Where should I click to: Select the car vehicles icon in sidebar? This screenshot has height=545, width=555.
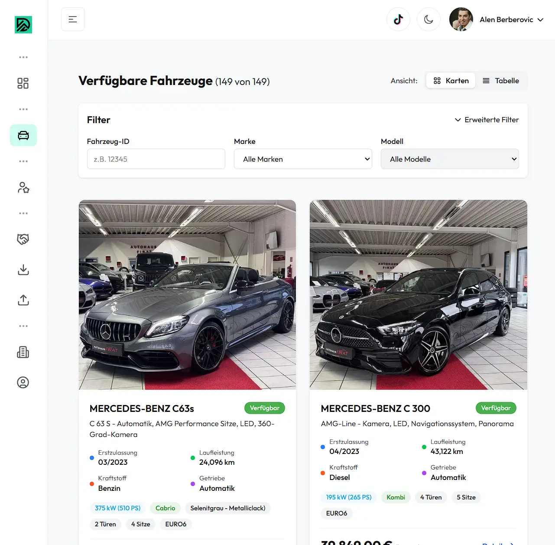(23, 135)
